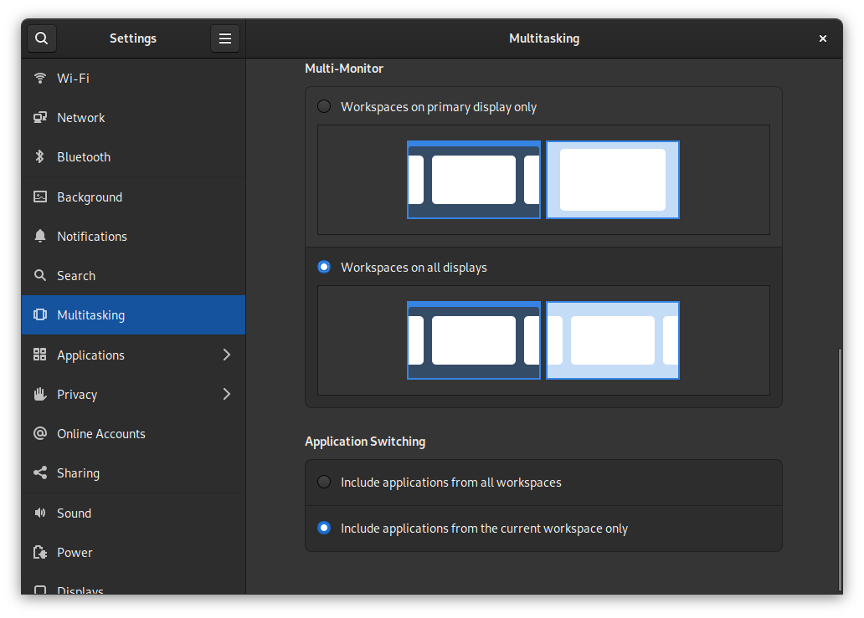Click the Wi-Fi signal icon
The width and height of the screenshot is (864, 618).
pyautogui.click(x=39, y=78)
